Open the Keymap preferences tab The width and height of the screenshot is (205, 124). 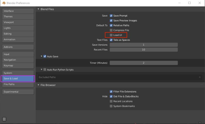(x=18, y=66)
